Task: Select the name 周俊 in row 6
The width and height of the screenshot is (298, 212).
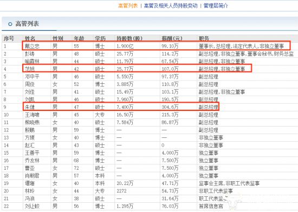Action: pos(30,84)
